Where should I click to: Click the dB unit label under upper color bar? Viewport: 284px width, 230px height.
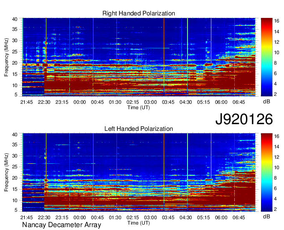[x=266, y=102]
